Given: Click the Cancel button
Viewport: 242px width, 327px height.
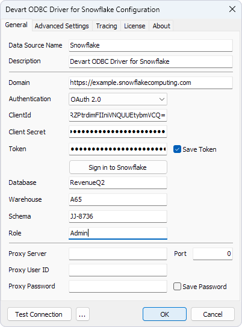Looking at the screenshot, I should point(213,314).
